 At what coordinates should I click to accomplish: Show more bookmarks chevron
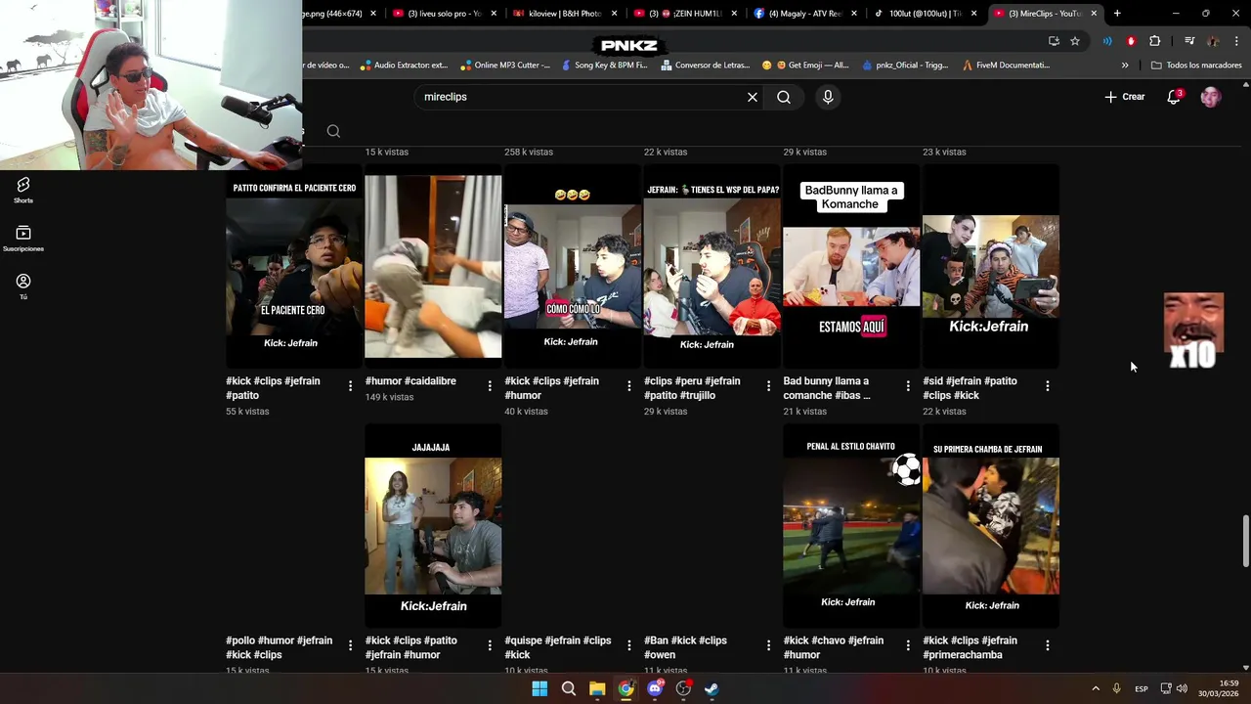pos(1125,66)
